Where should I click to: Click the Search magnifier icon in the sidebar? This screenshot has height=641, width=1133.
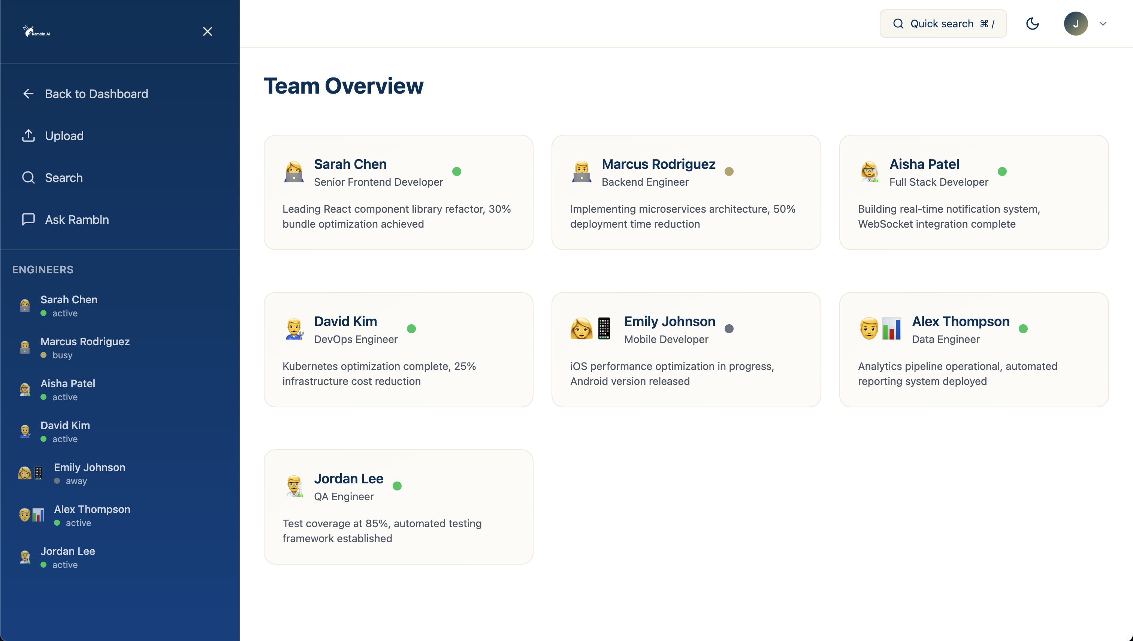point(28,177)
